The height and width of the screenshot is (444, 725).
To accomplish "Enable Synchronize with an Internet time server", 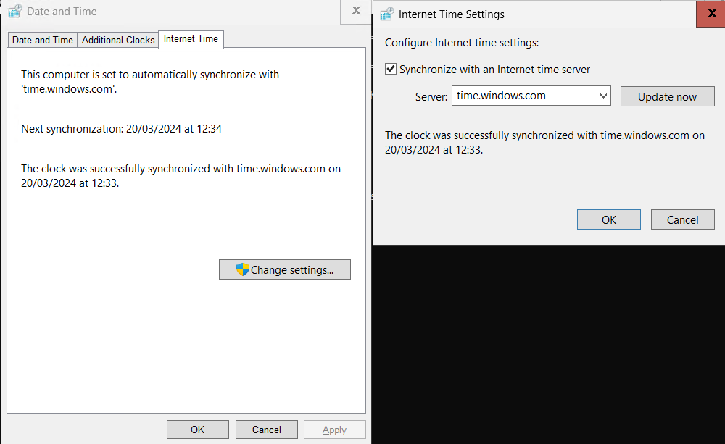I will pyautogui.click(x=390, y=68).
